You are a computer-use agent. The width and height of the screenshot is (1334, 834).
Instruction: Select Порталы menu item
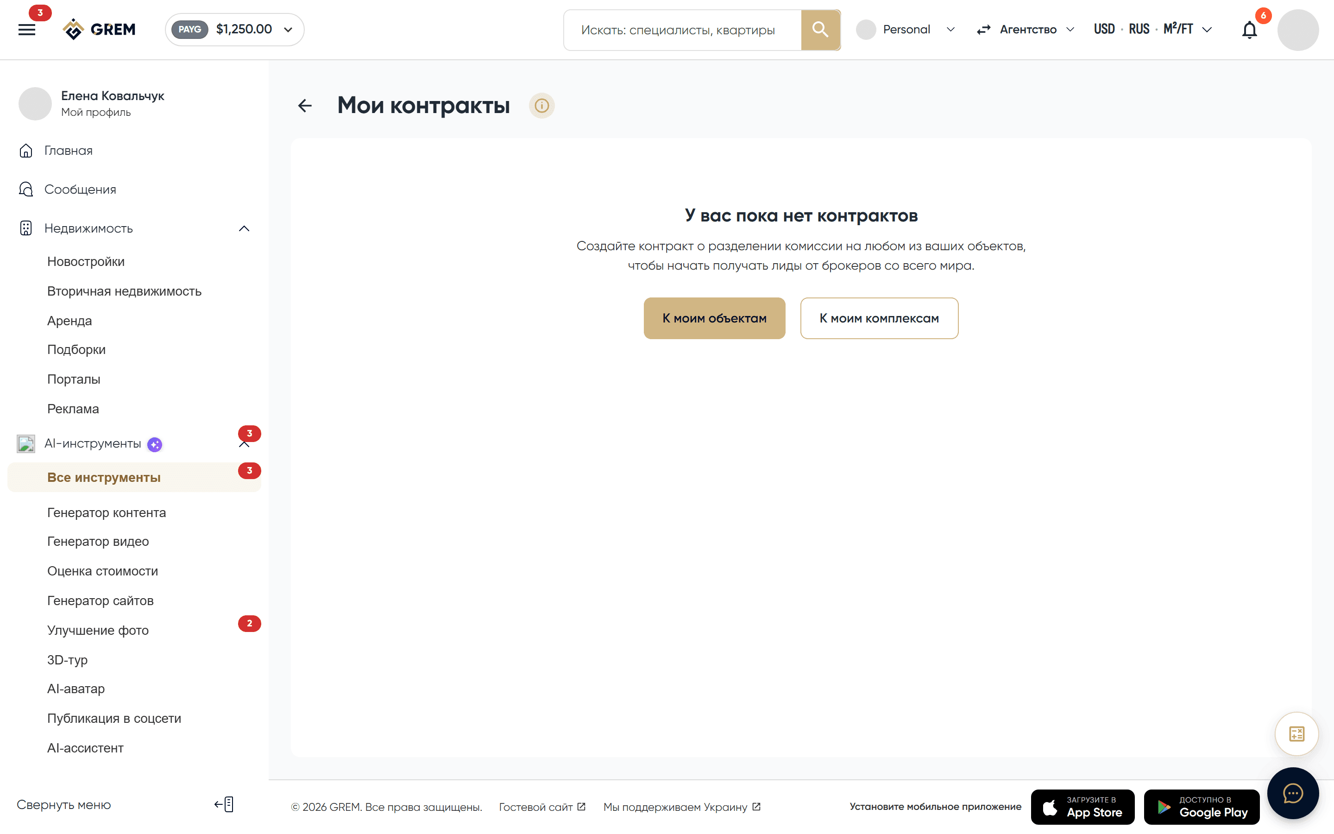click(x=74, y=379)
